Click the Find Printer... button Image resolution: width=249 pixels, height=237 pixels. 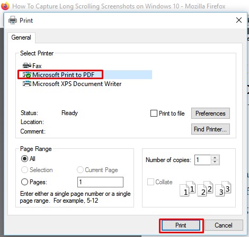210,129
